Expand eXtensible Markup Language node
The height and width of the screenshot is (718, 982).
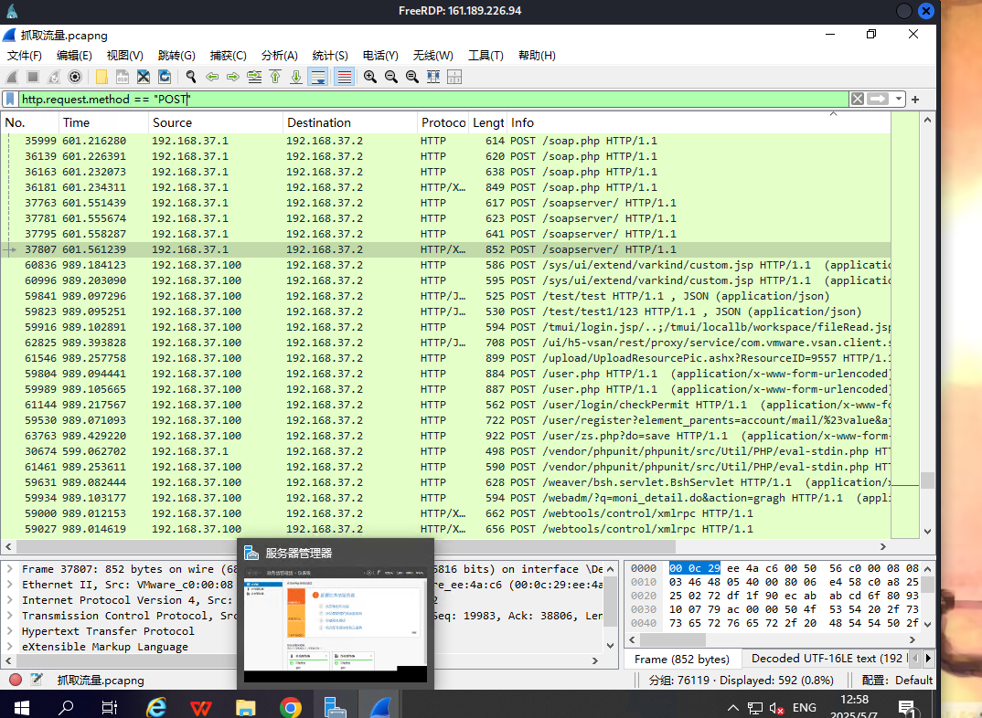[x=10, y=647]
